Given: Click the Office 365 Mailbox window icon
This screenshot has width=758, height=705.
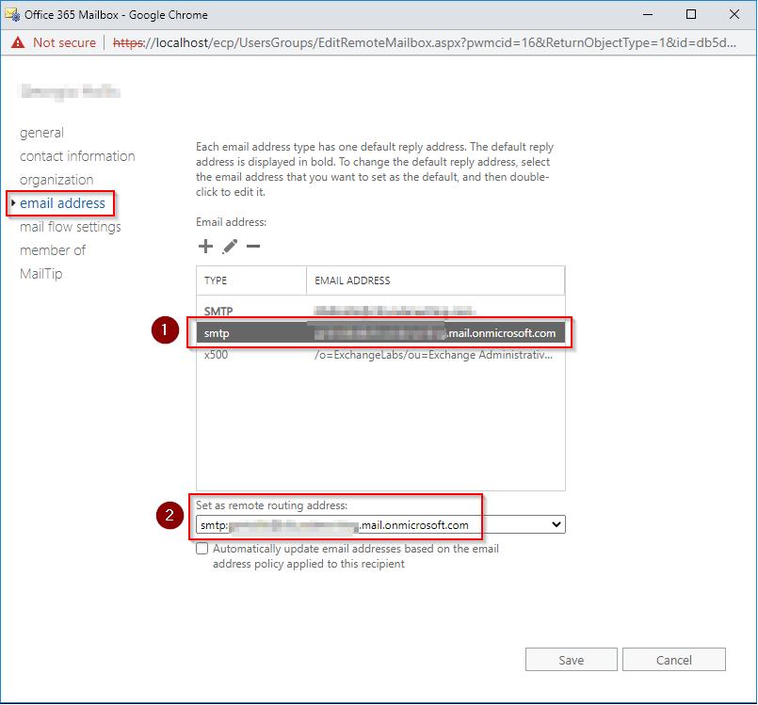Looking at the screenshot, I should click(12, 14).
